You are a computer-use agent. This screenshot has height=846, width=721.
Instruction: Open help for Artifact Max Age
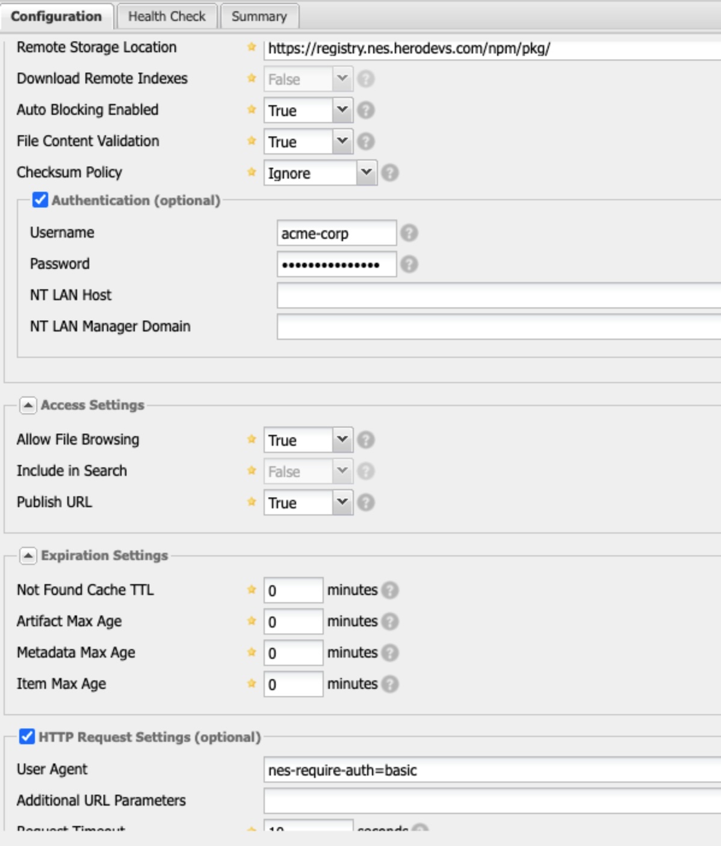[x=389, y=622]
